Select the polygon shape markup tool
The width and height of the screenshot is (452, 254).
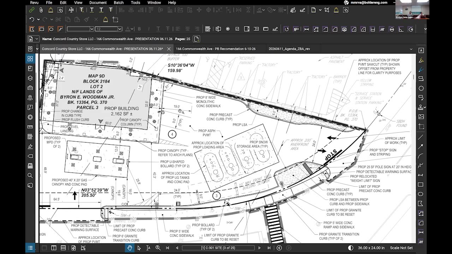pos(31,29)
